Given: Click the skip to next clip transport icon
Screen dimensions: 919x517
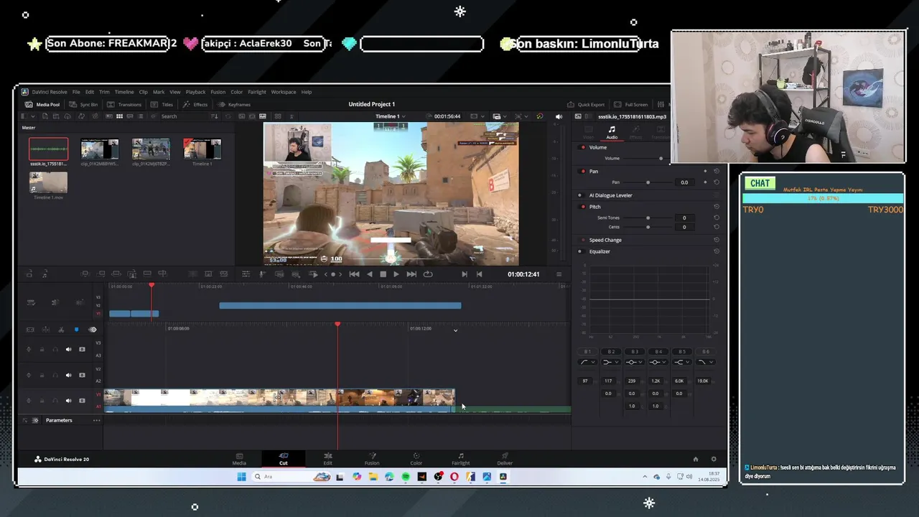Looking at the screenshot, I should coord(411,274).
